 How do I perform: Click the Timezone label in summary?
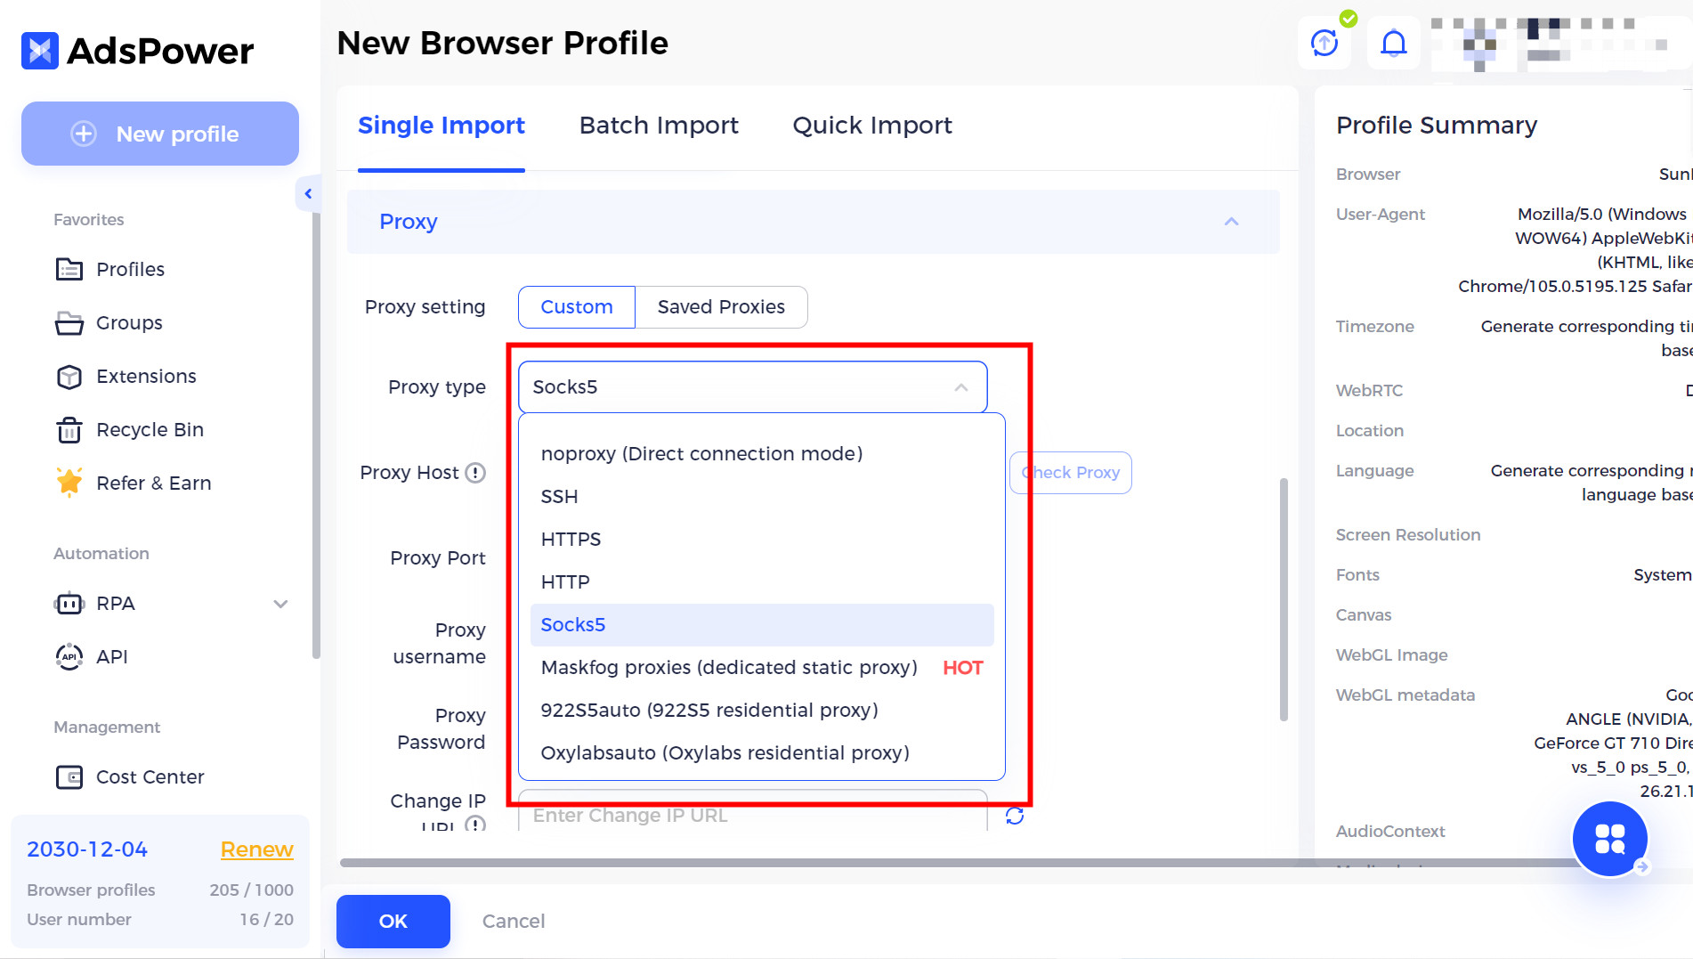pos(1375,326)
